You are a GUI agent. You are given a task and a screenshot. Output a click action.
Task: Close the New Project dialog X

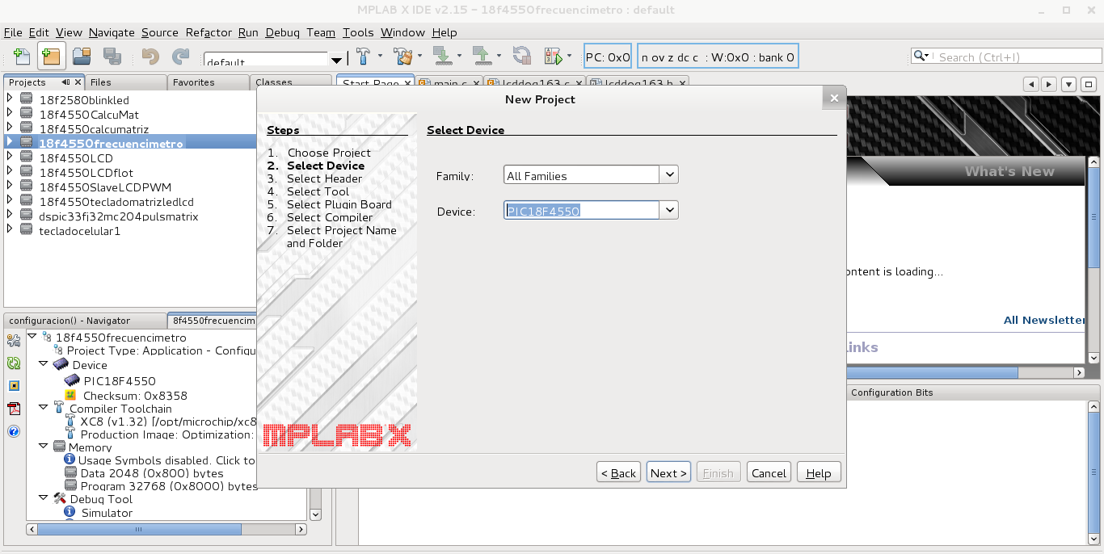(834, 99)
